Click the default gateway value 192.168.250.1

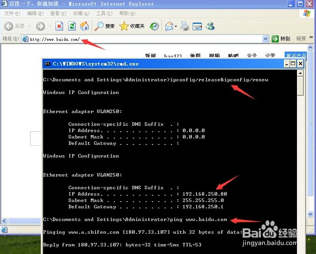coord(203,207)
